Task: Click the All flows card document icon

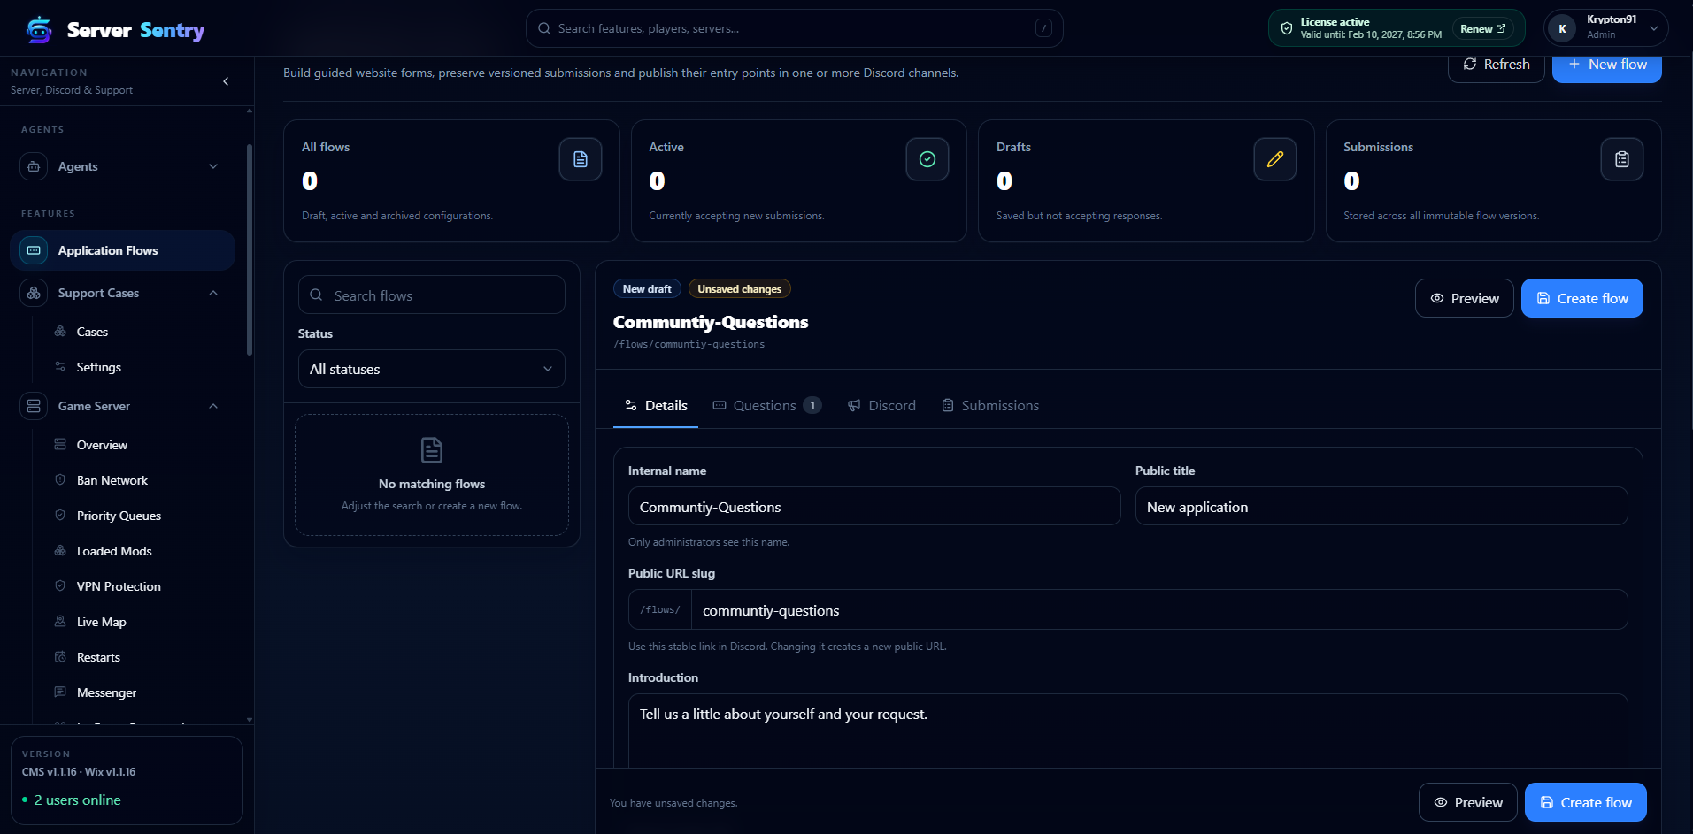Action: click(x=581, y=159)
